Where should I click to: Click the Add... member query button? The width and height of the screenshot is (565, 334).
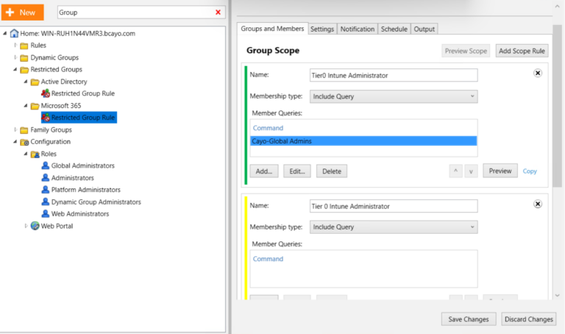point(264,171)
